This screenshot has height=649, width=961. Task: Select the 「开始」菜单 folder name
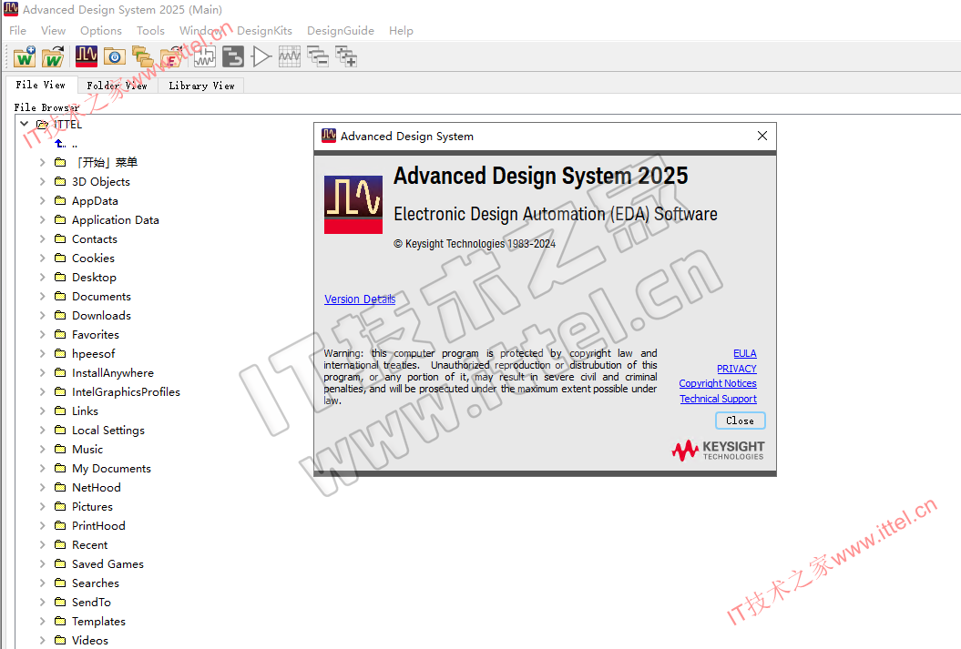(105, 162)
